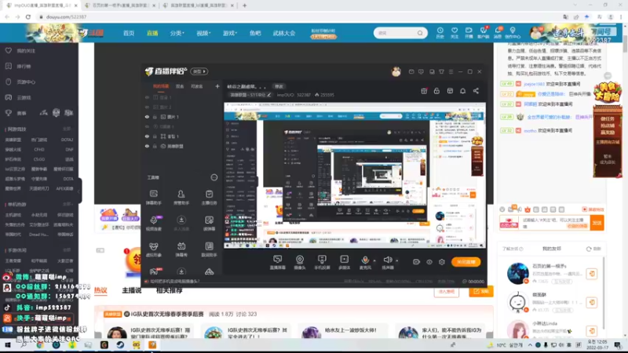Open 弹幕秀 tool in toolbox
628x353 pixels.
coord(181,249)
